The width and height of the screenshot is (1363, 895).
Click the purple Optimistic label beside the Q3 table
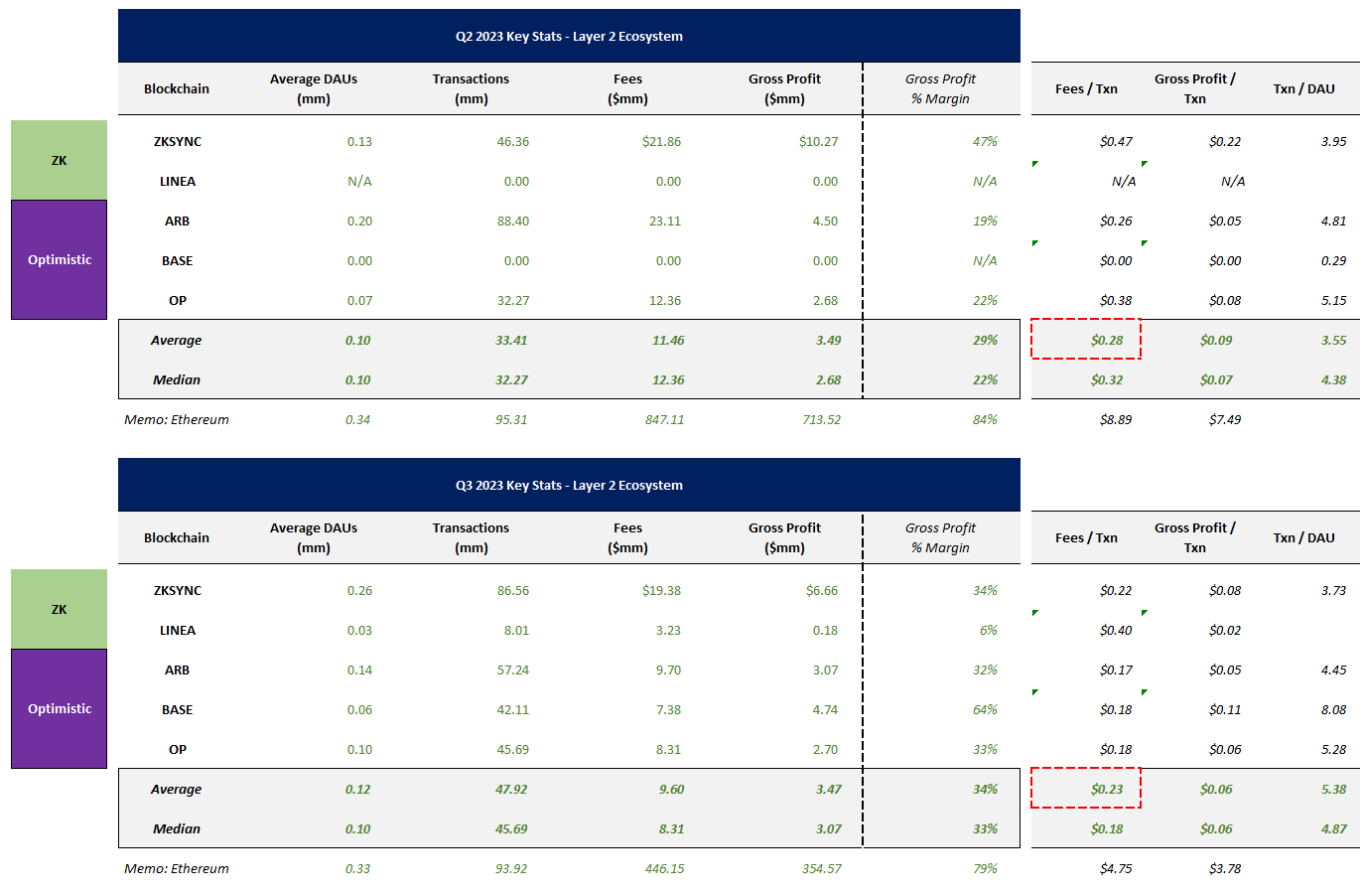tap(60, 708)
